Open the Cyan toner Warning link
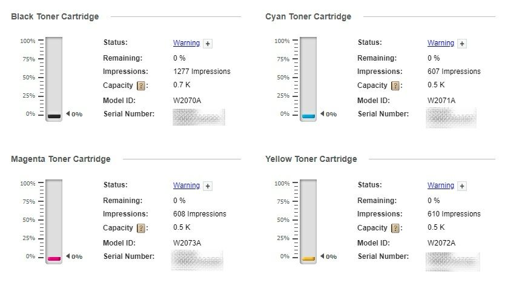Viewport: 519px width, 291px height. 440,43
